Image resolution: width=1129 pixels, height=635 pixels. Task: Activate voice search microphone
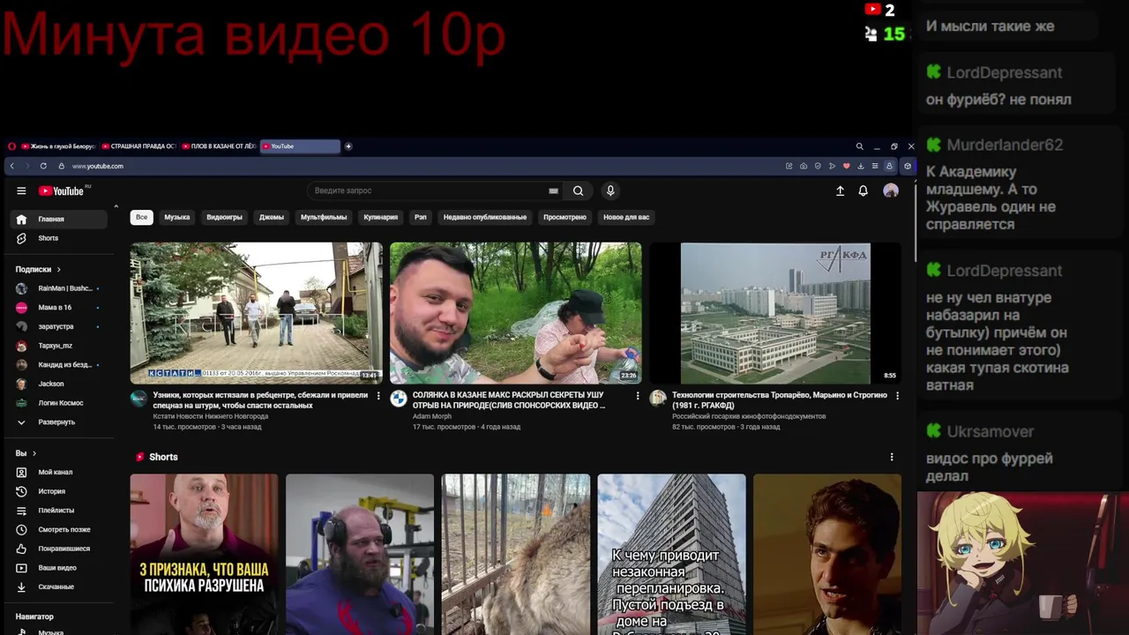609,190
